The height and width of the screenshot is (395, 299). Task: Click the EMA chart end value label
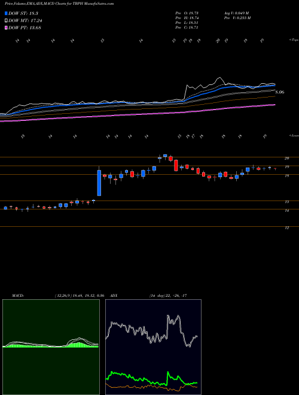(x=280, y=92)
